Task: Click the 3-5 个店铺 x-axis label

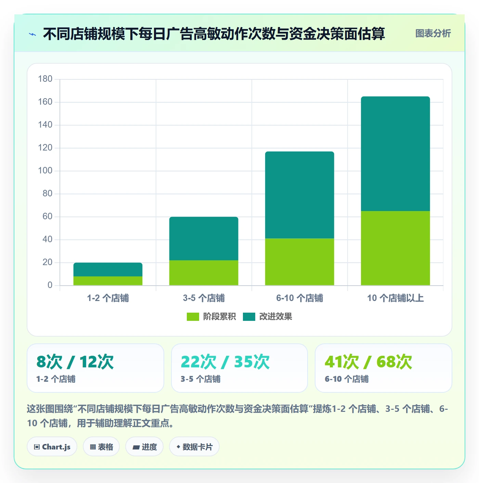Action: (204, 298)
